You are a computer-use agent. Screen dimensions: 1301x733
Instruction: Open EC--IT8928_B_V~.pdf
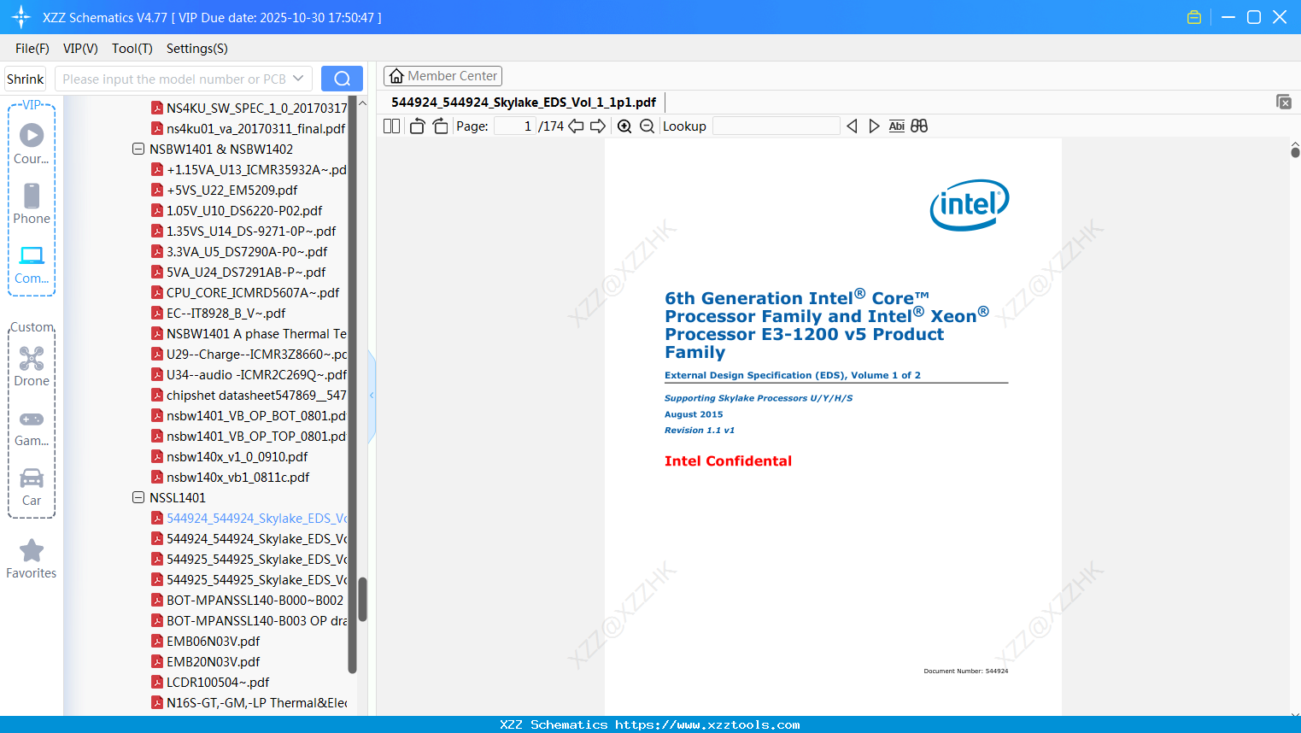point(219,313)
